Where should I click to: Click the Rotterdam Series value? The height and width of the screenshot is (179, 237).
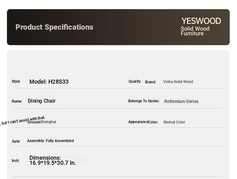coord(181,101)
